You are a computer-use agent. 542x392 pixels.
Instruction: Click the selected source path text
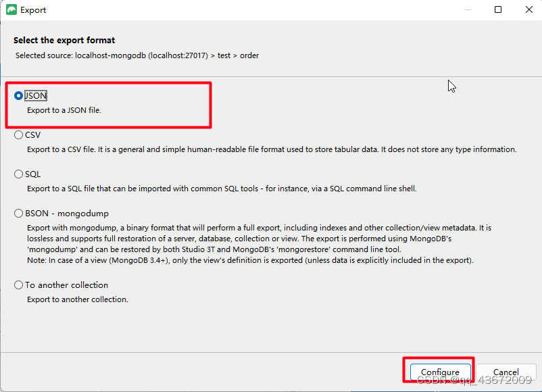coord(137,55)
